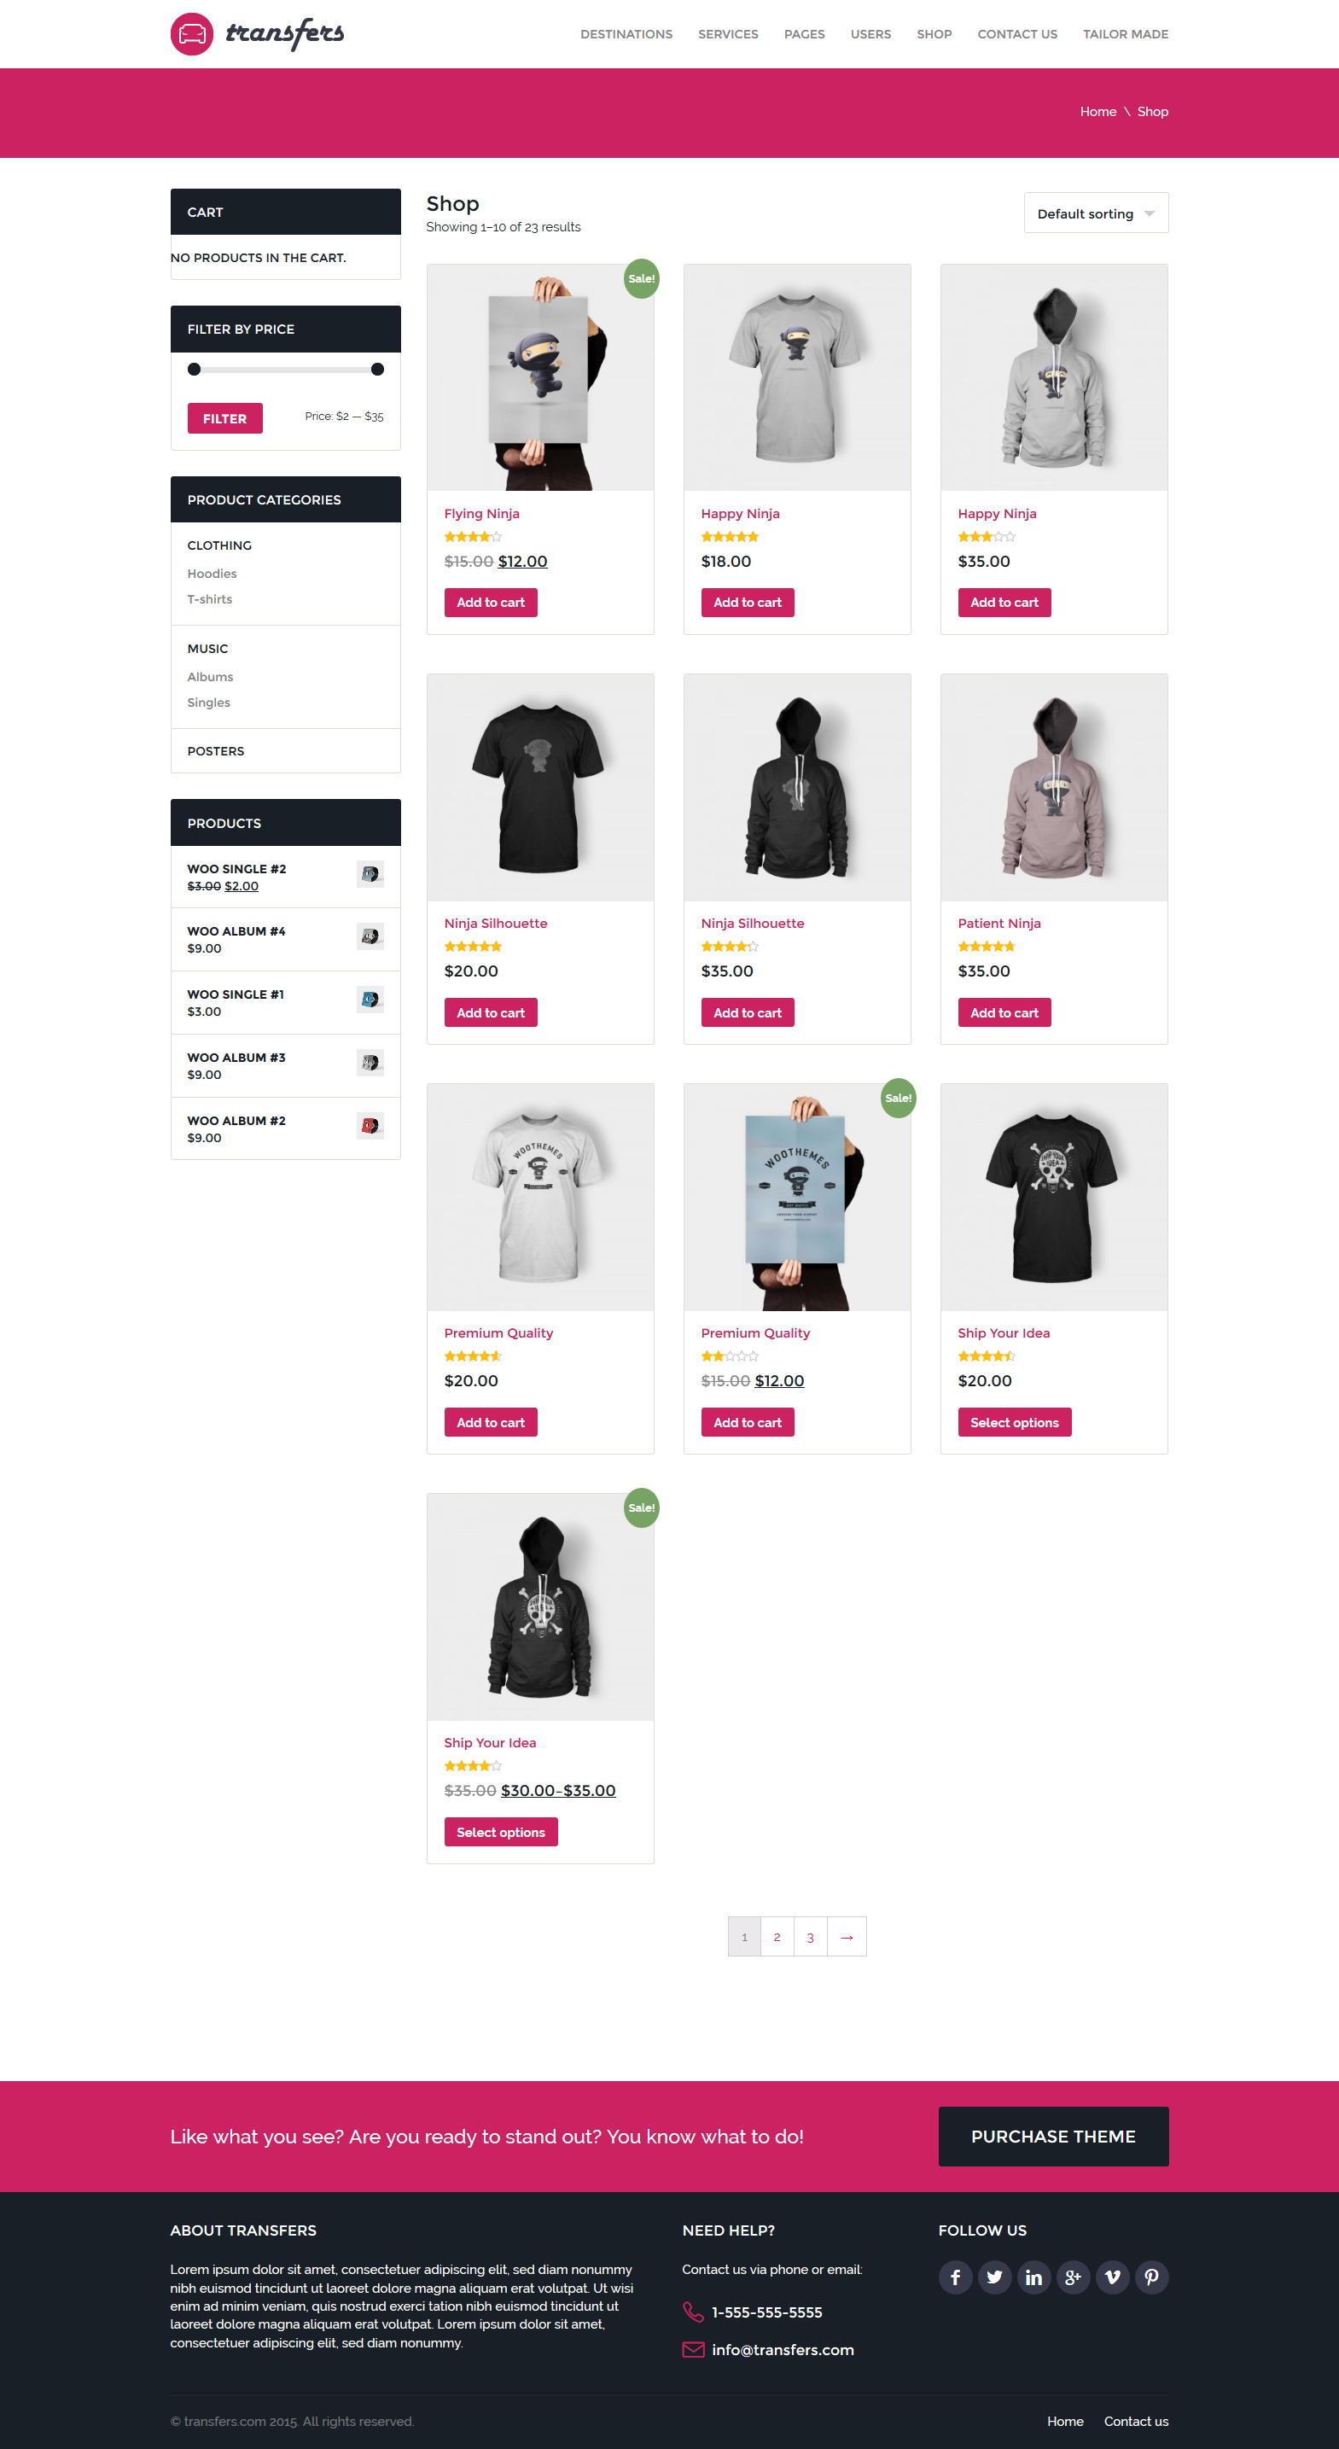Image resolution: width=1339 pixels, height=2449 pixels.
Task: Click the Vimeo social icon
Action: [x=1112, y=2276]
